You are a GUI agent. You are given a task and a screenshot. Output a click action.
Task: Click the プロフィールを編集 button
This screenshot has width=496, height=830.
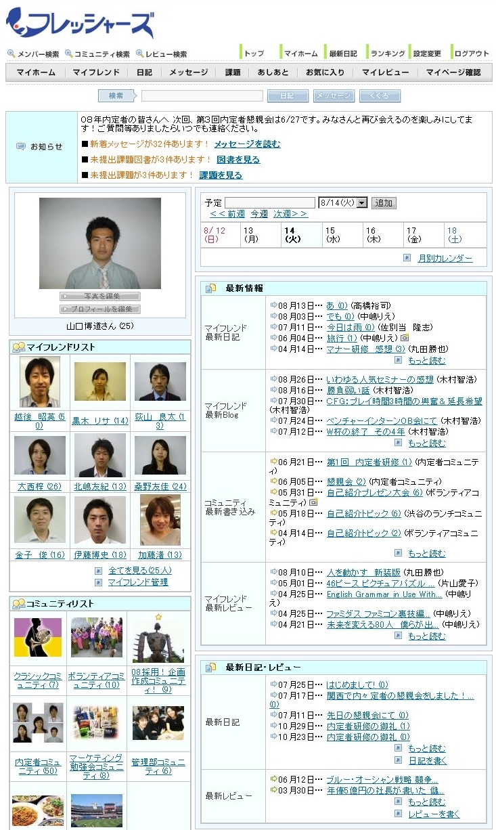tap(100, 309)
